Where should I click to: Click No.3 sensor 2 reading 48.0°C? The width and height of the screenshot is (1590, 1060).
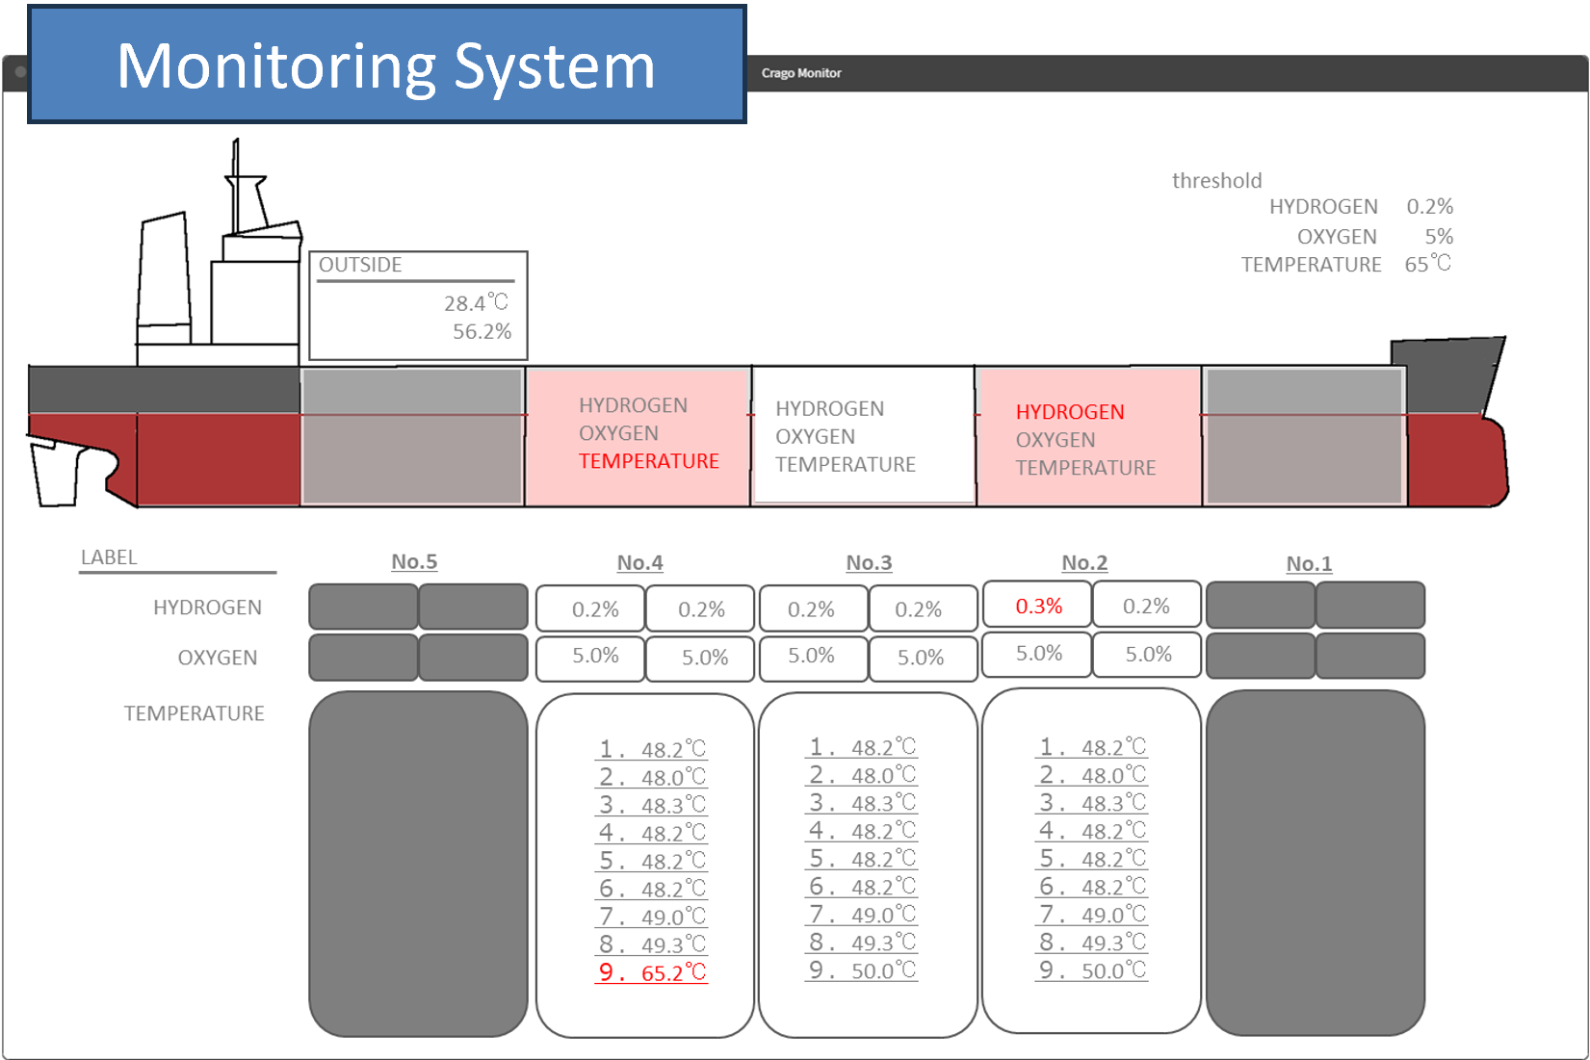pyautogui.click(x=862, y=775)
